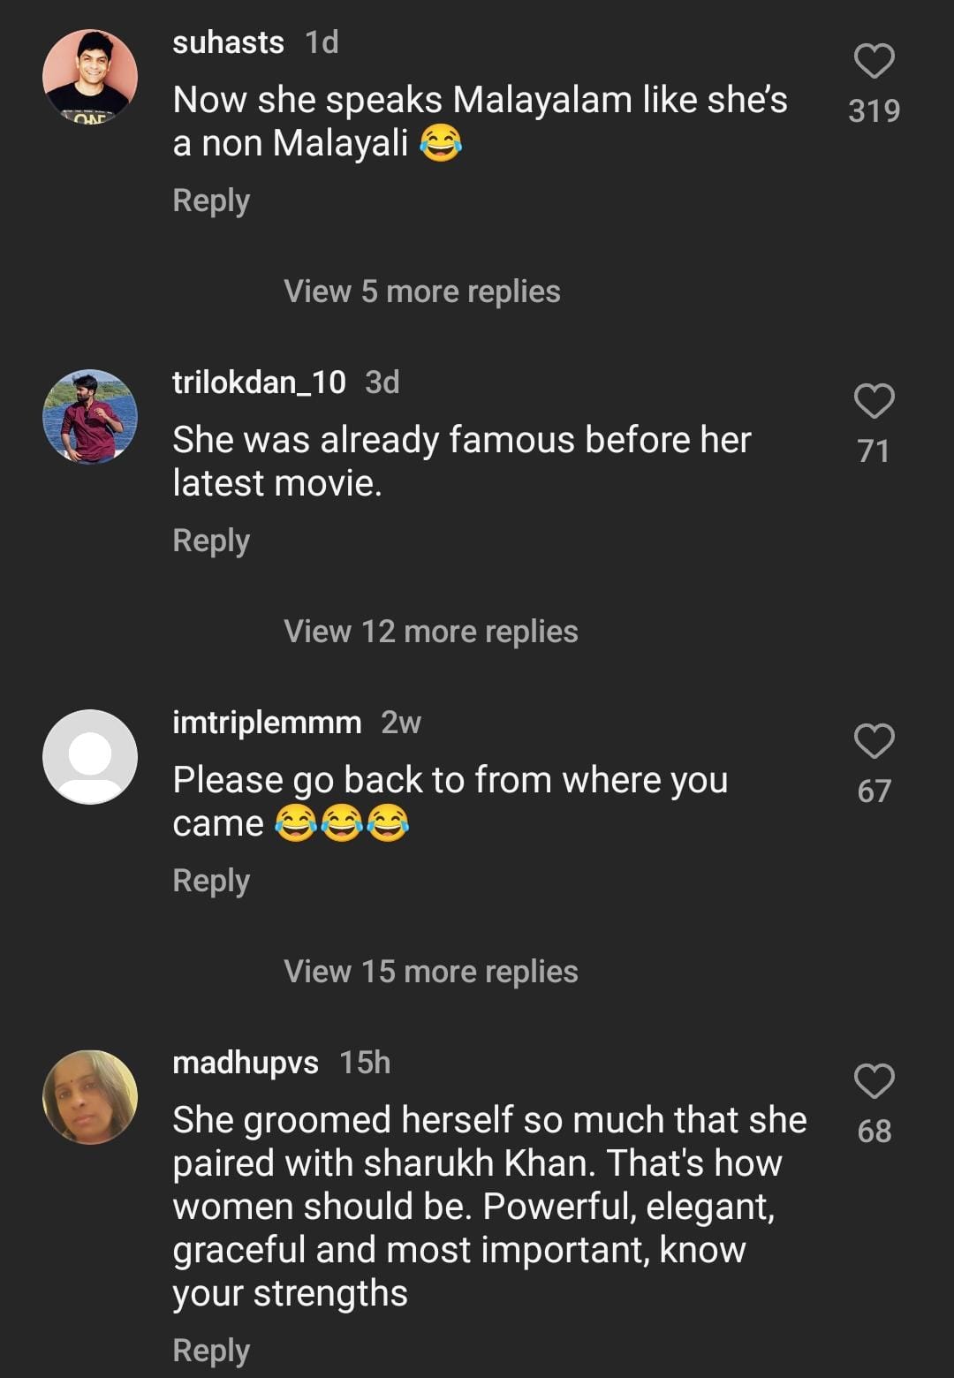
Task: View the 319 likes count on suhasts' comment
Action: pyautogui.click(x=874, y=111)
